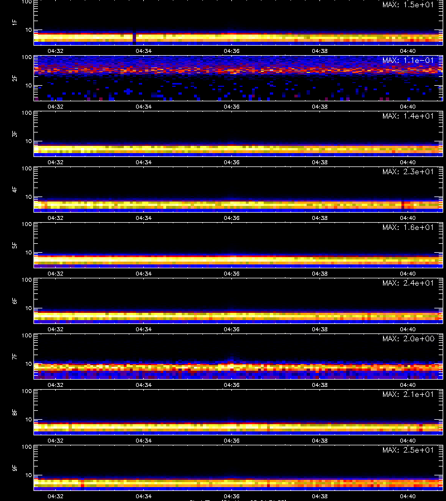Click the 3F panel axis label

[14, 134]
